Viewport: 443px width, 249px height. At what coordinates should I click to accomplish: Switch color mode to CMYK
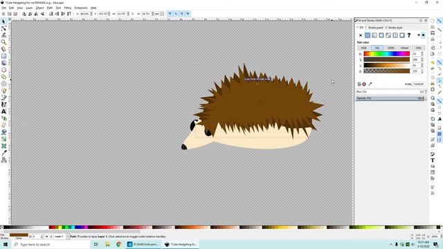(x=390, y=48)
